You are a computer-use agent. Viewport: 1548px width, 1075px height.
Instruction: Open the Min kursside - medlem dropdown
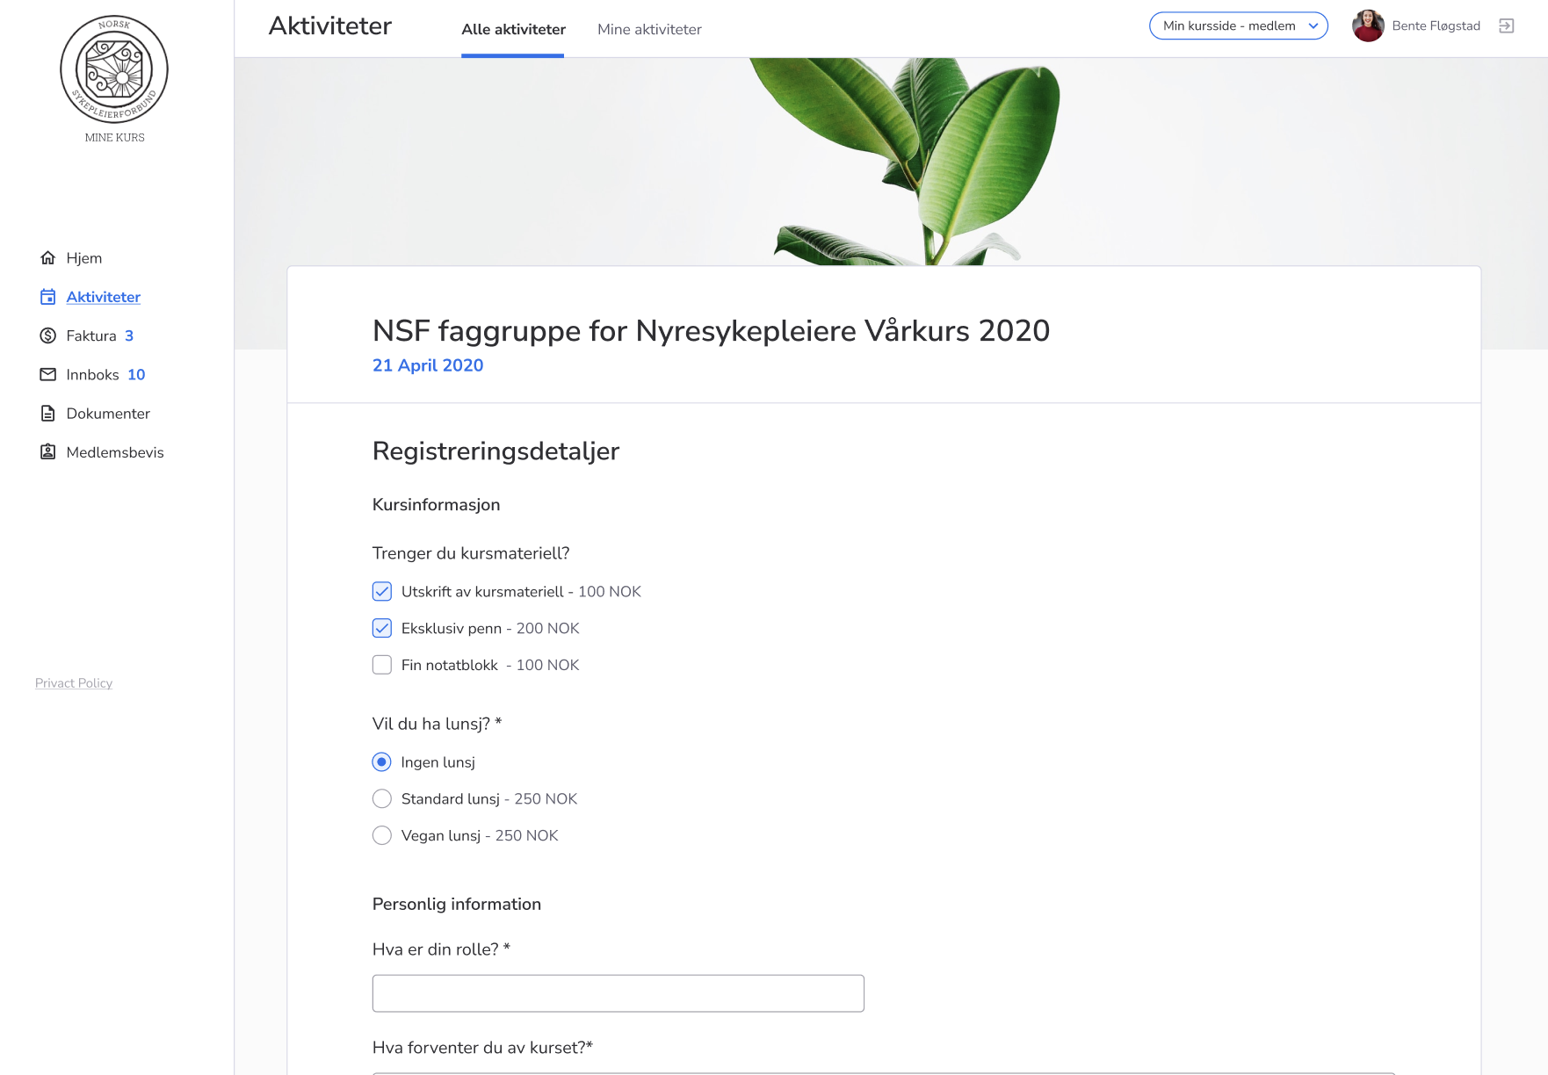[x=1238, y=25]
